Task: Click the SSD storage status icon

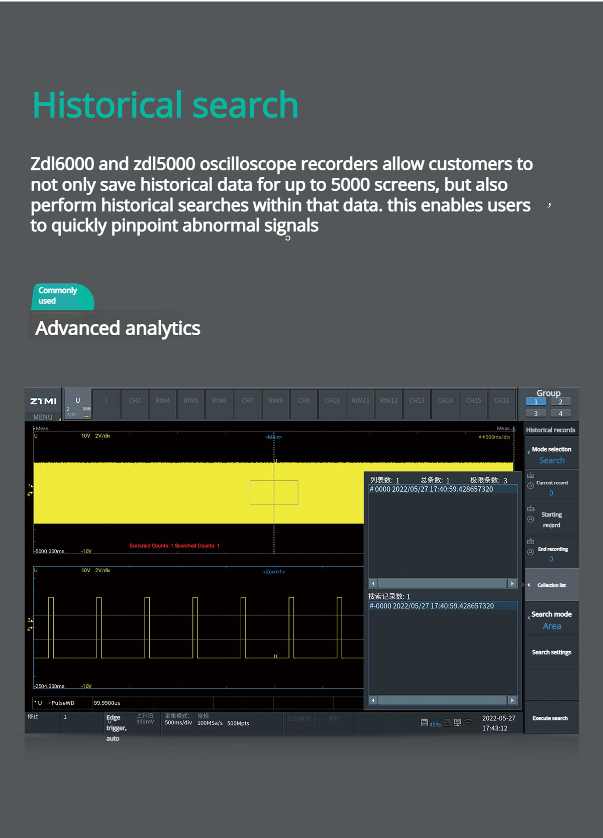Action: point(424,722)
